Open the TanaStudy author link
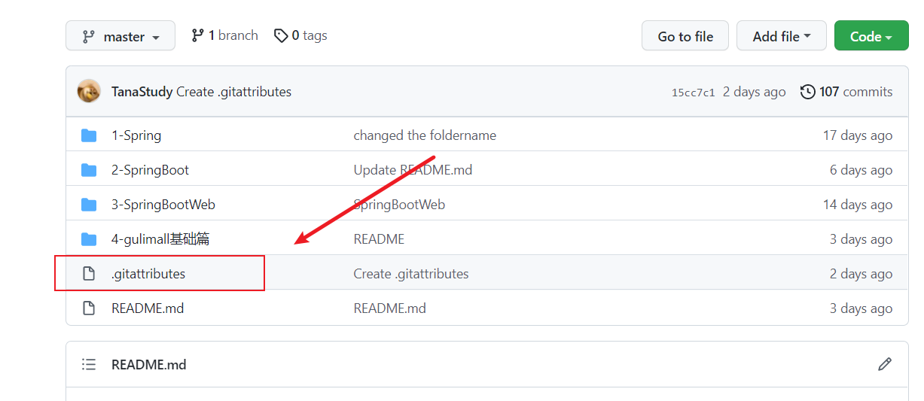924x401 pixels. click(142, 92)
